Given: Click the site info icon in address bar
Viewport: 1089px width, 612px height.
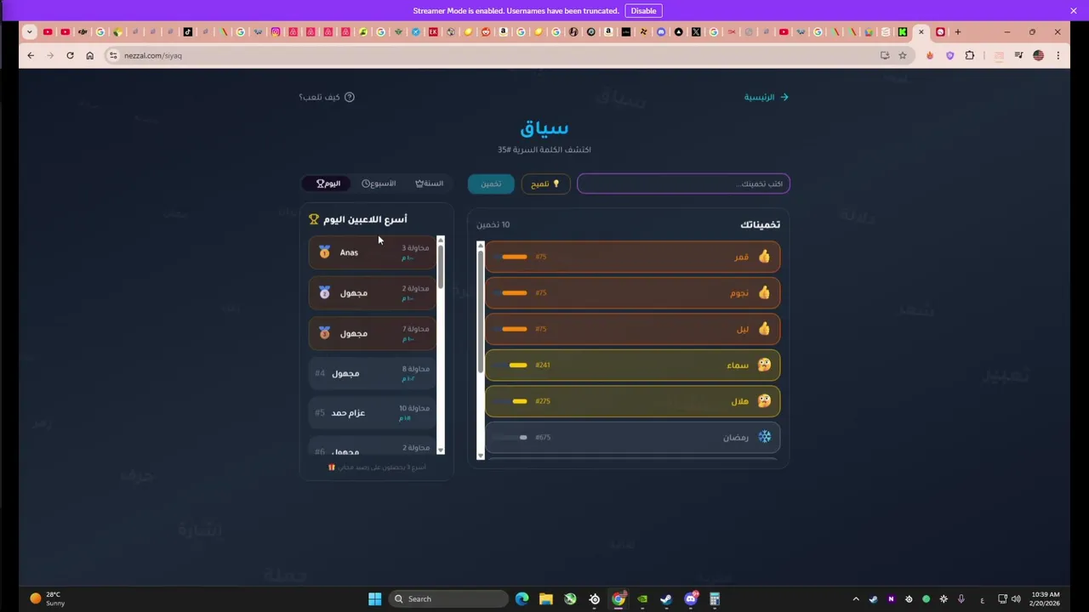Looking at the screenshot, I should click(x=112, y=55).
